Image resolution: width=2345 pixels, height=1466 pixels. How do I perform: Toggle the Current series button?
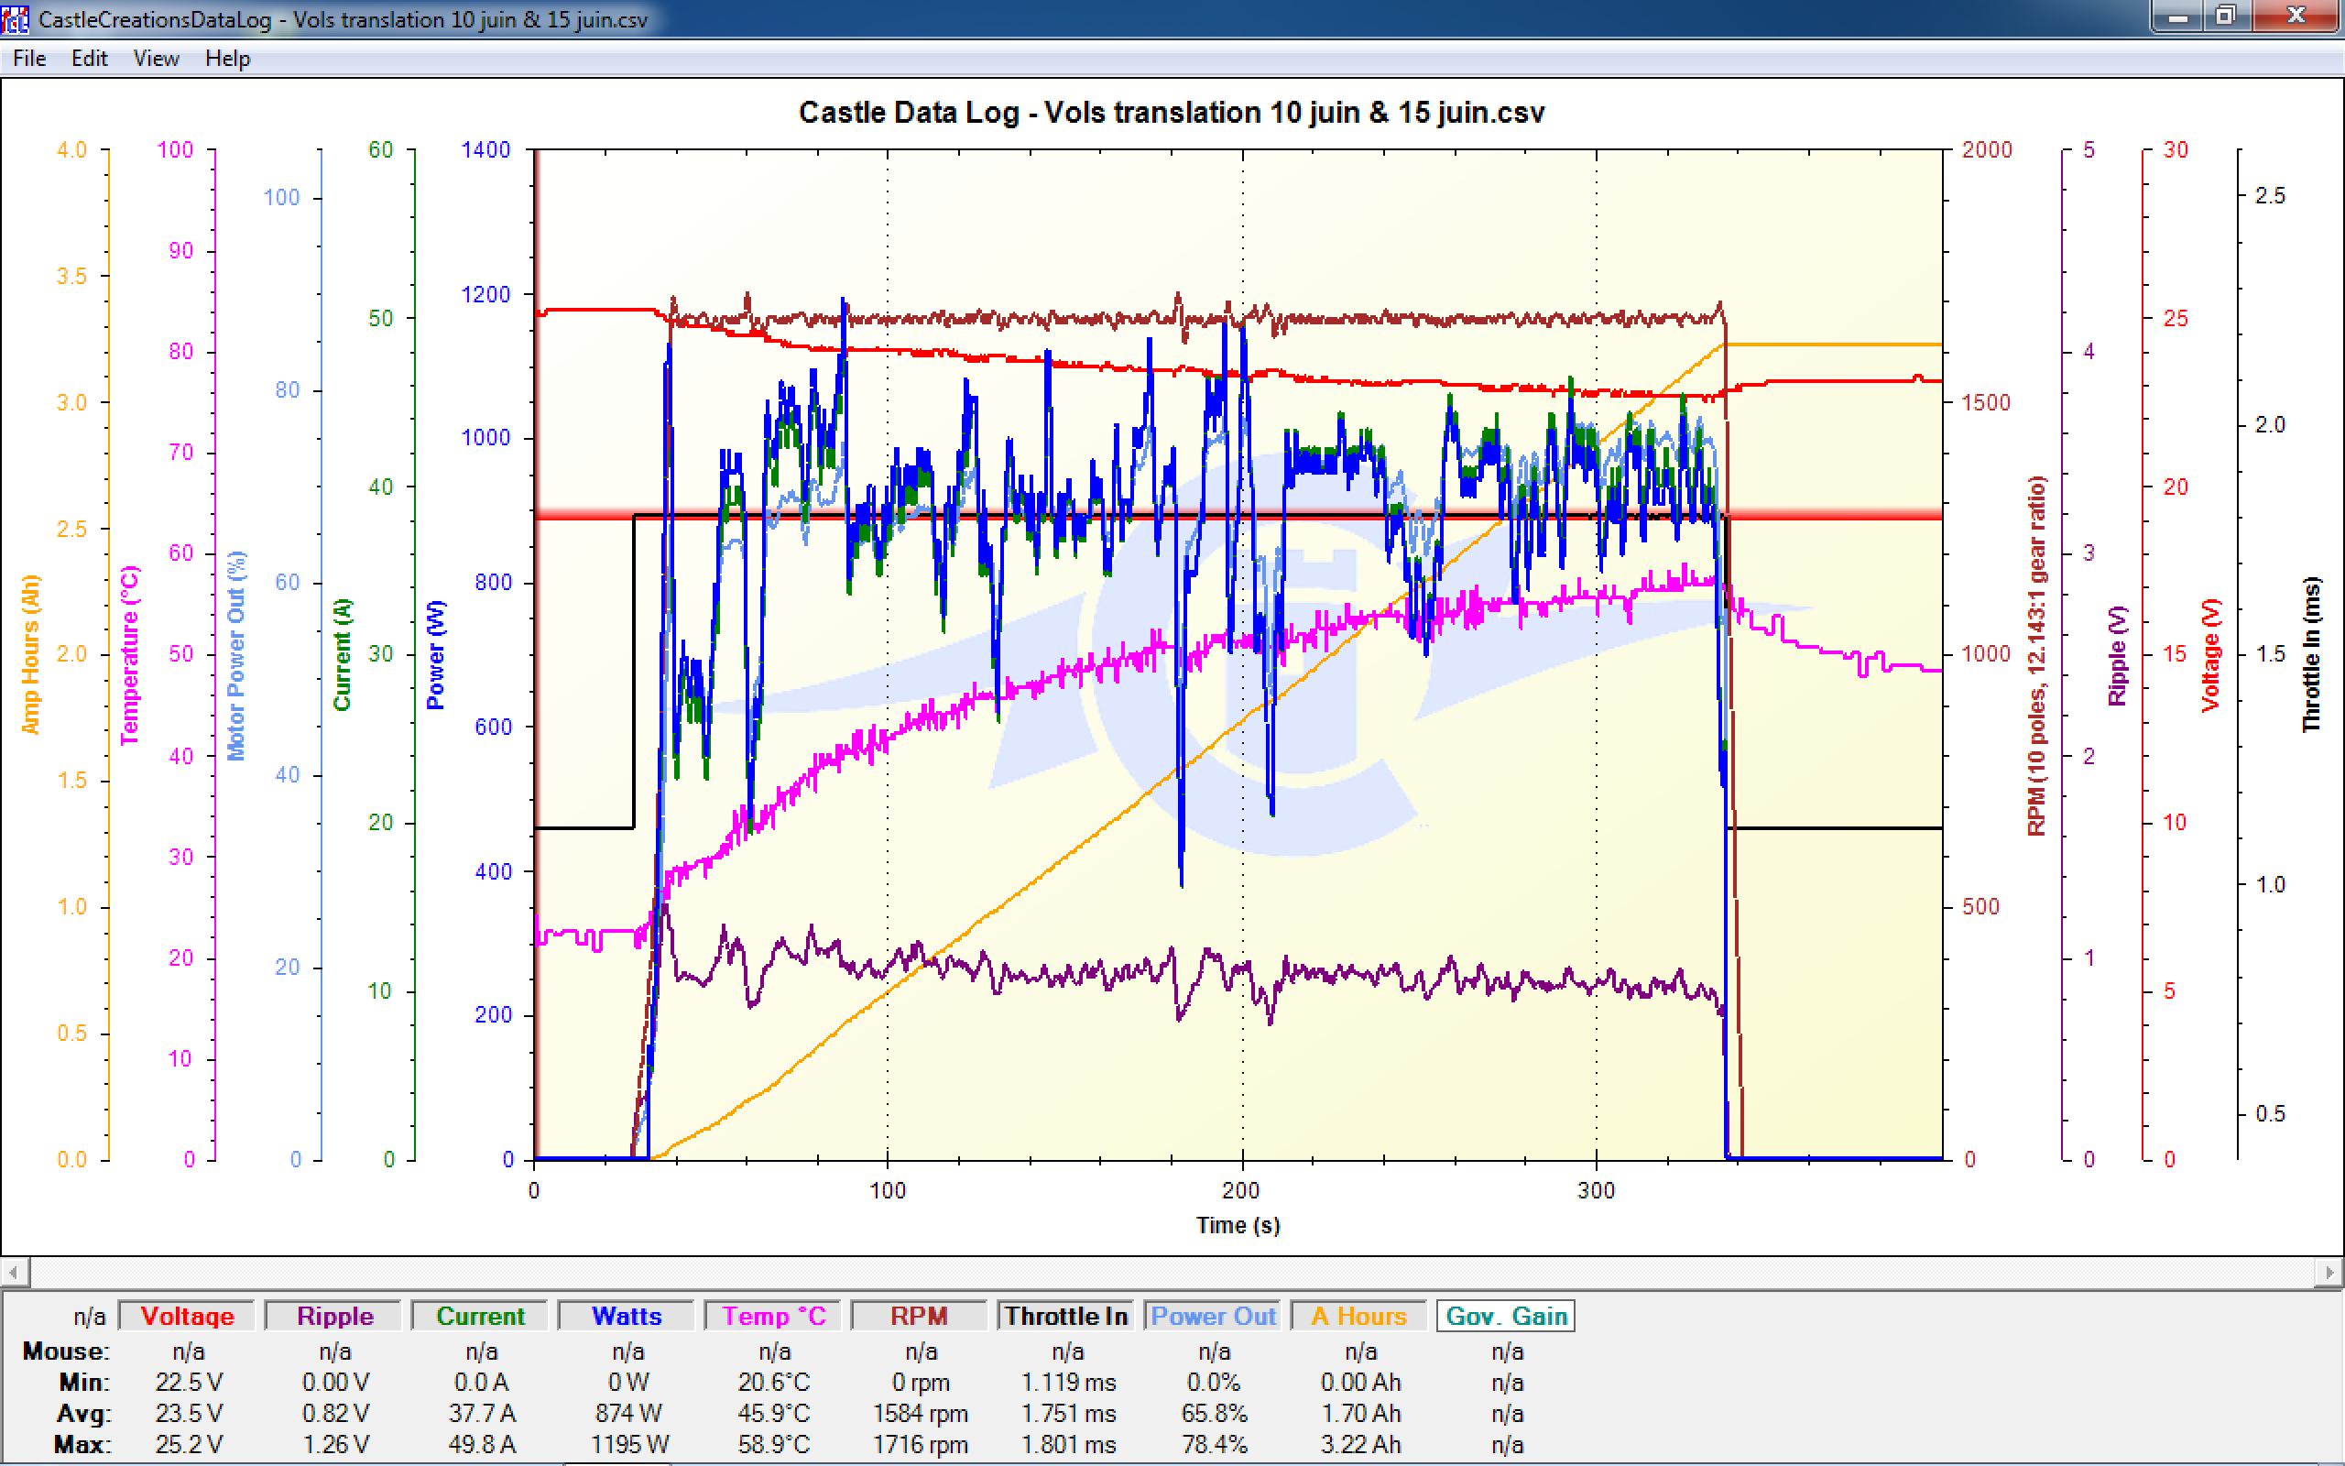481,1316
